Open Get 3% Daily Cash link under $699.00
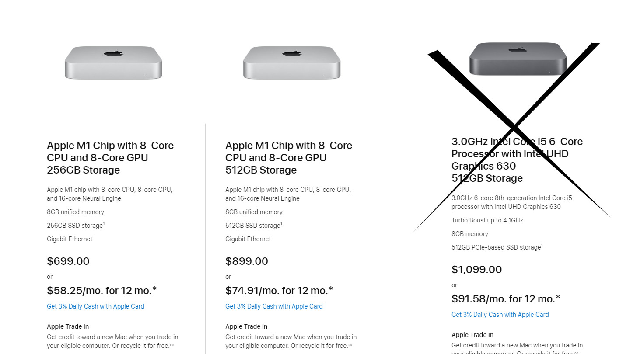 (x=95, y=306)
